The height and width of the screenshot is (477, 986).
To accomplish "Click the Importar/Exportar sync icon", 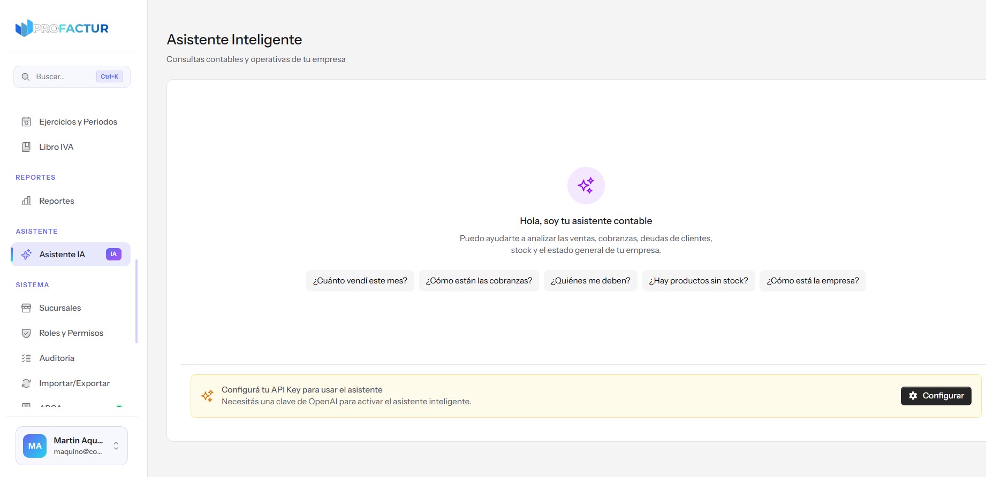I will click(x=26, y=383).
